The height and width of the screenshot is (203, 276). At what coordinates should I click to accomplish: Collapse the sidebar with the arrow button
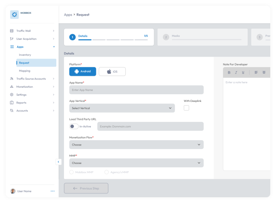[x=58, y=162]
